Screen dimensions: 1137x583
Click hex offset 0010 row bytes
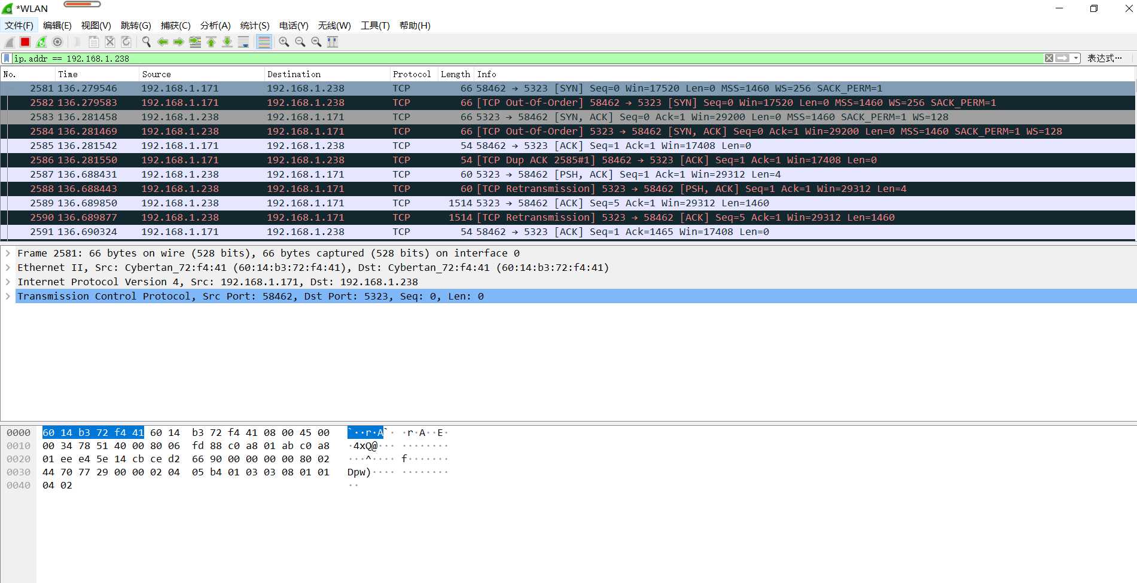(x=186, y=445)
